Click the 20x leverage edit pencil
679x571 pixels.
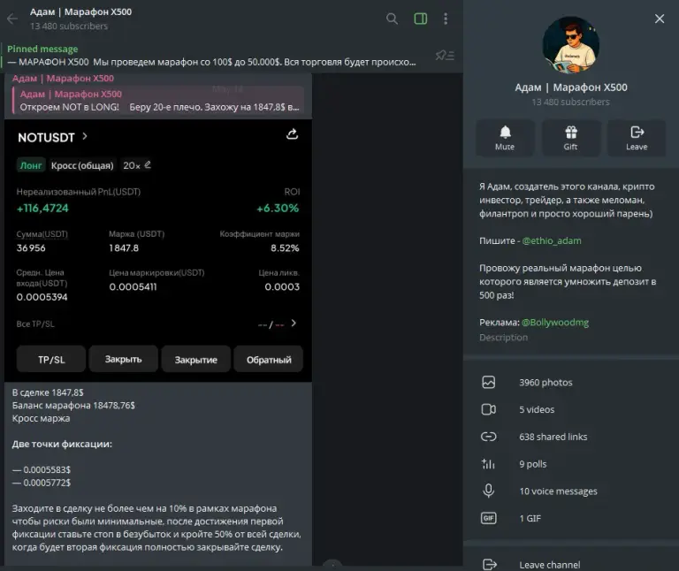coord(148,165)
